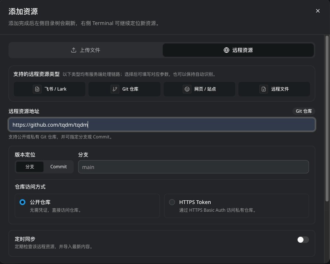Screen dimensions: 330x264
Task: Enable the 定时同步 toggle switch
Action: (x=303, y=240)
